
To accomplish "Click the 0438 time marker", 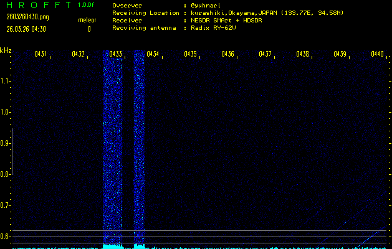I will (x=303, y=54).
